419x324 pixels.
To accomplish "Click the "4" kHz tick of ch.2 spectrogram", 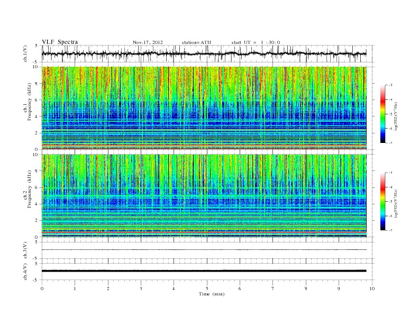I will 37,204.
